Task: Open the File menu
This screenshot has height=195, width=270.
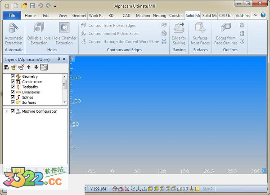Action: tap(12, 15)
